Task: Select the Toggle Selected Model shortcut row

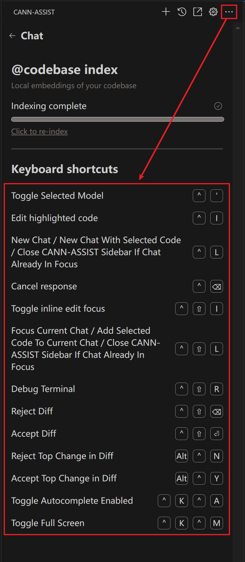Action: [x=57, y=196]
